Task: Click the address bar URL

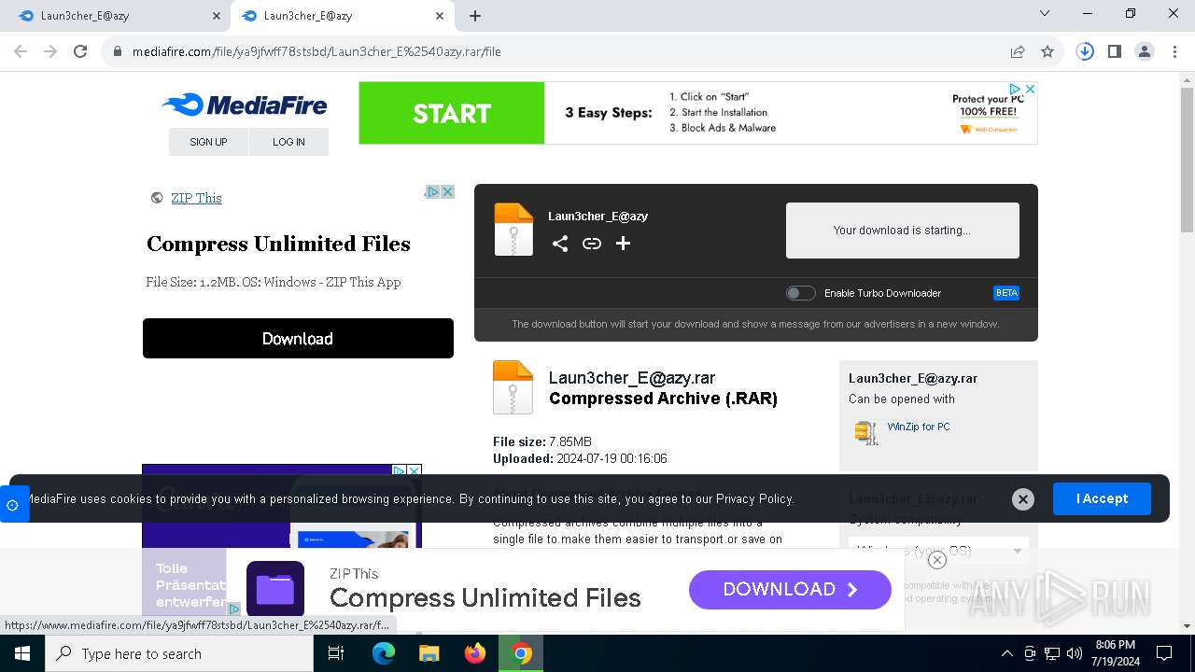Action: click(x=316, y=51)
